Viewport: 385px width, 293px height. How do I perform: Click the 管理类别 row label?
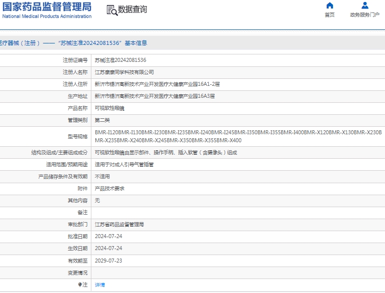tap(77, 120)
